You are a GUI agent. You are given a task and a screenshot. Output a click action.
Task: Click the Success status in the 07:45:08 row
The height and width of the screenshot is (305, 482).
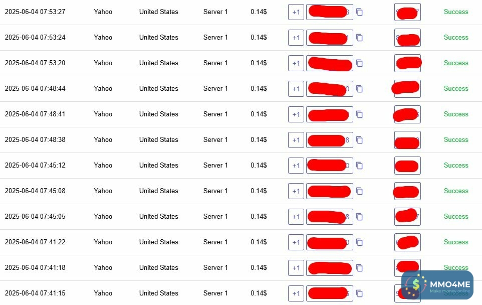coord(455,191)
